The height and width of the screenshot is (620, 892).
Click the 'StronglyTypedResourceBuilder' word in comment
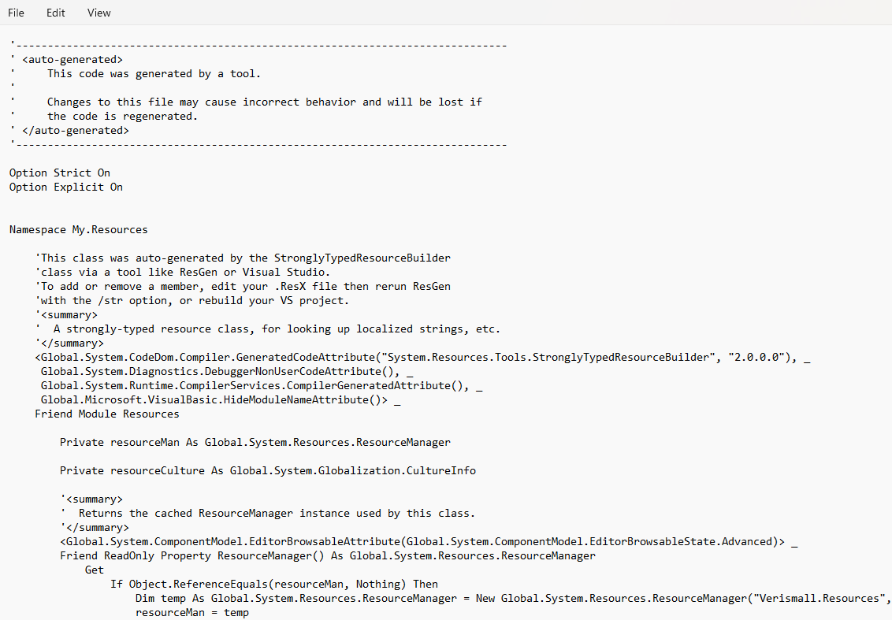click(362, 258)
